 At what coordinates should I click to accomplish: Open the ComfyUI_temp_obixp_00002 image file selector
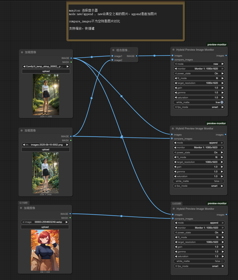tap(46, 66)
